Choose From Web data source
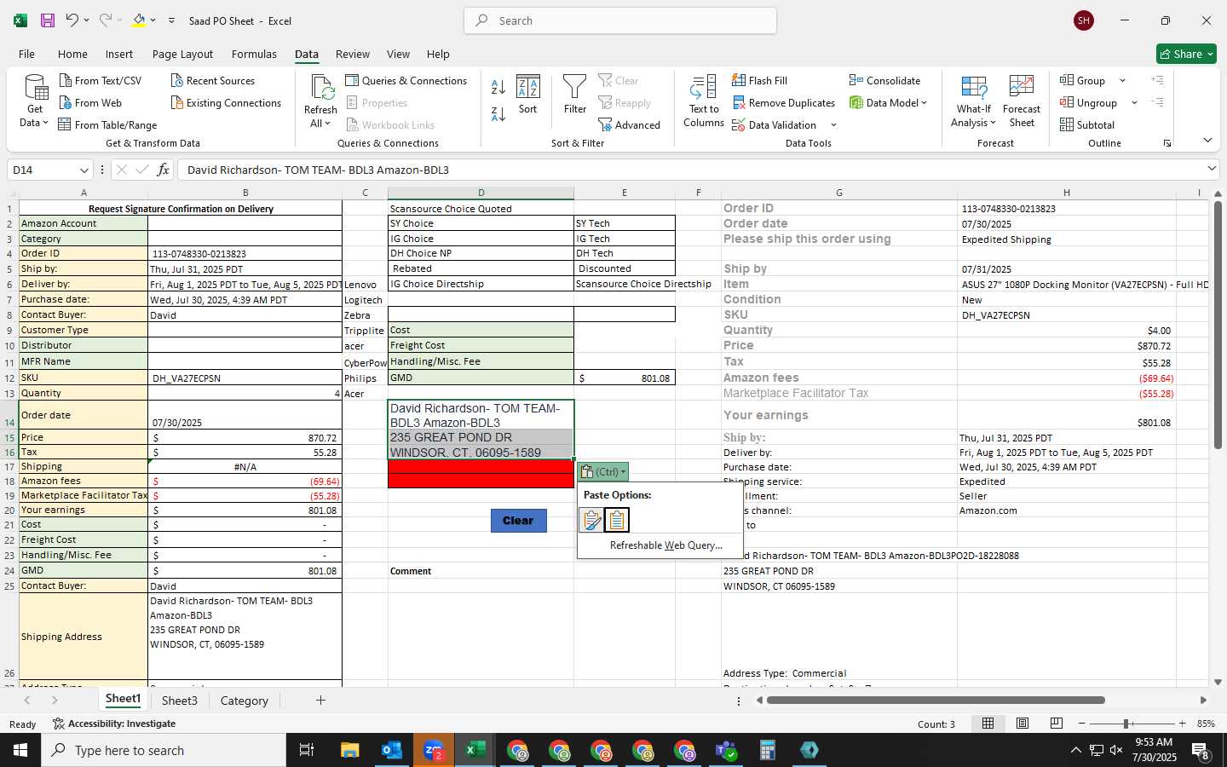This screenshot has height=767, width=1227. tap(90, 102)
